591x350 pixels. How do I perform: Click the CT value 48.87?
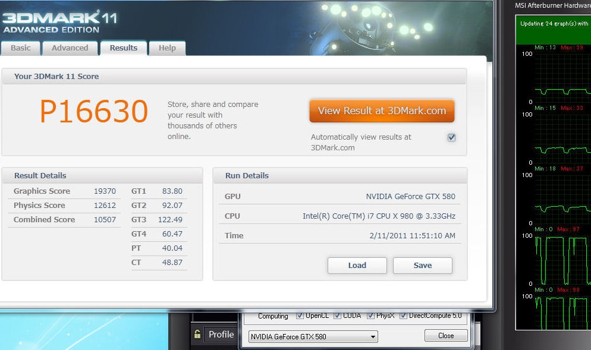[172, 263]
